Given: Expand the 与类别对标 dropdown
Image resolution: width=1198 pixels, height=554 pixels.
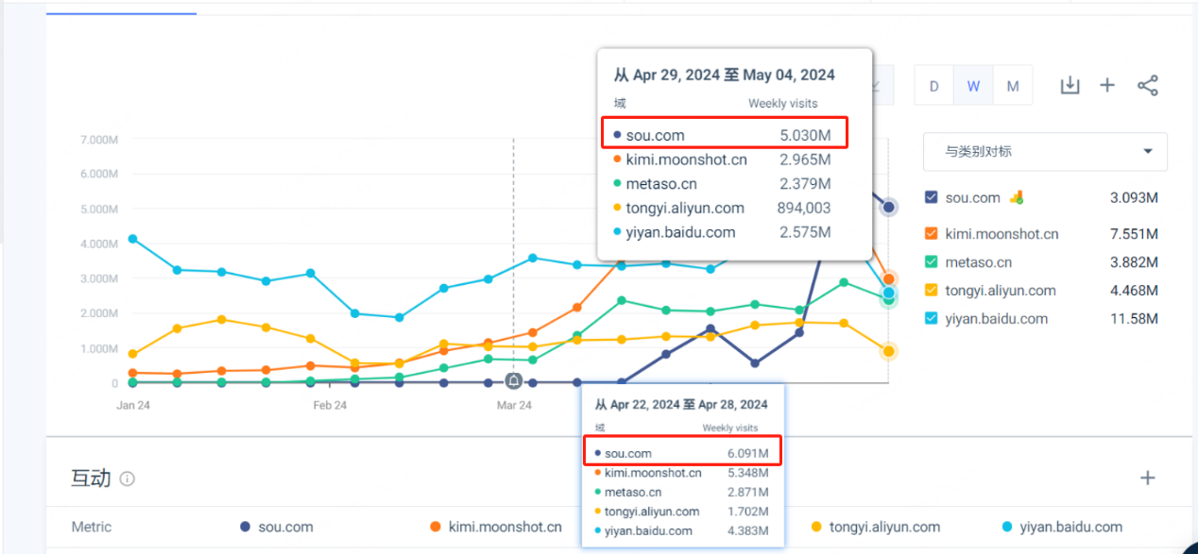Looking at the screenshot, I should [1045, 151].
